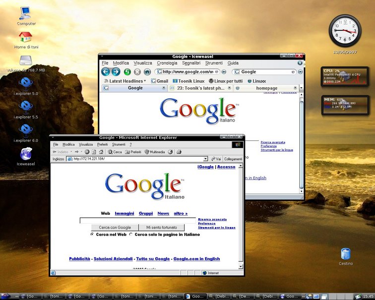Screen dimensions: 375x300
Task: Reload the page in Iceweasel
Action: 127,72
